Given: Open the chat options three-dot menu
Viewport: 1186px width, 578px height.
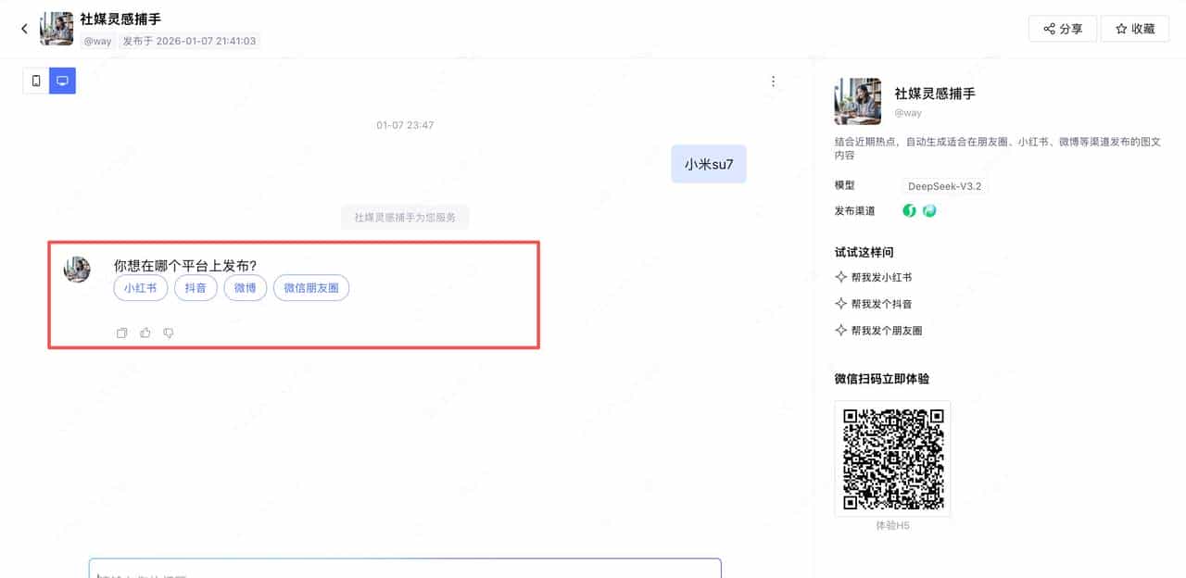Looking at the screenshot, I should [x=773, y=81].
